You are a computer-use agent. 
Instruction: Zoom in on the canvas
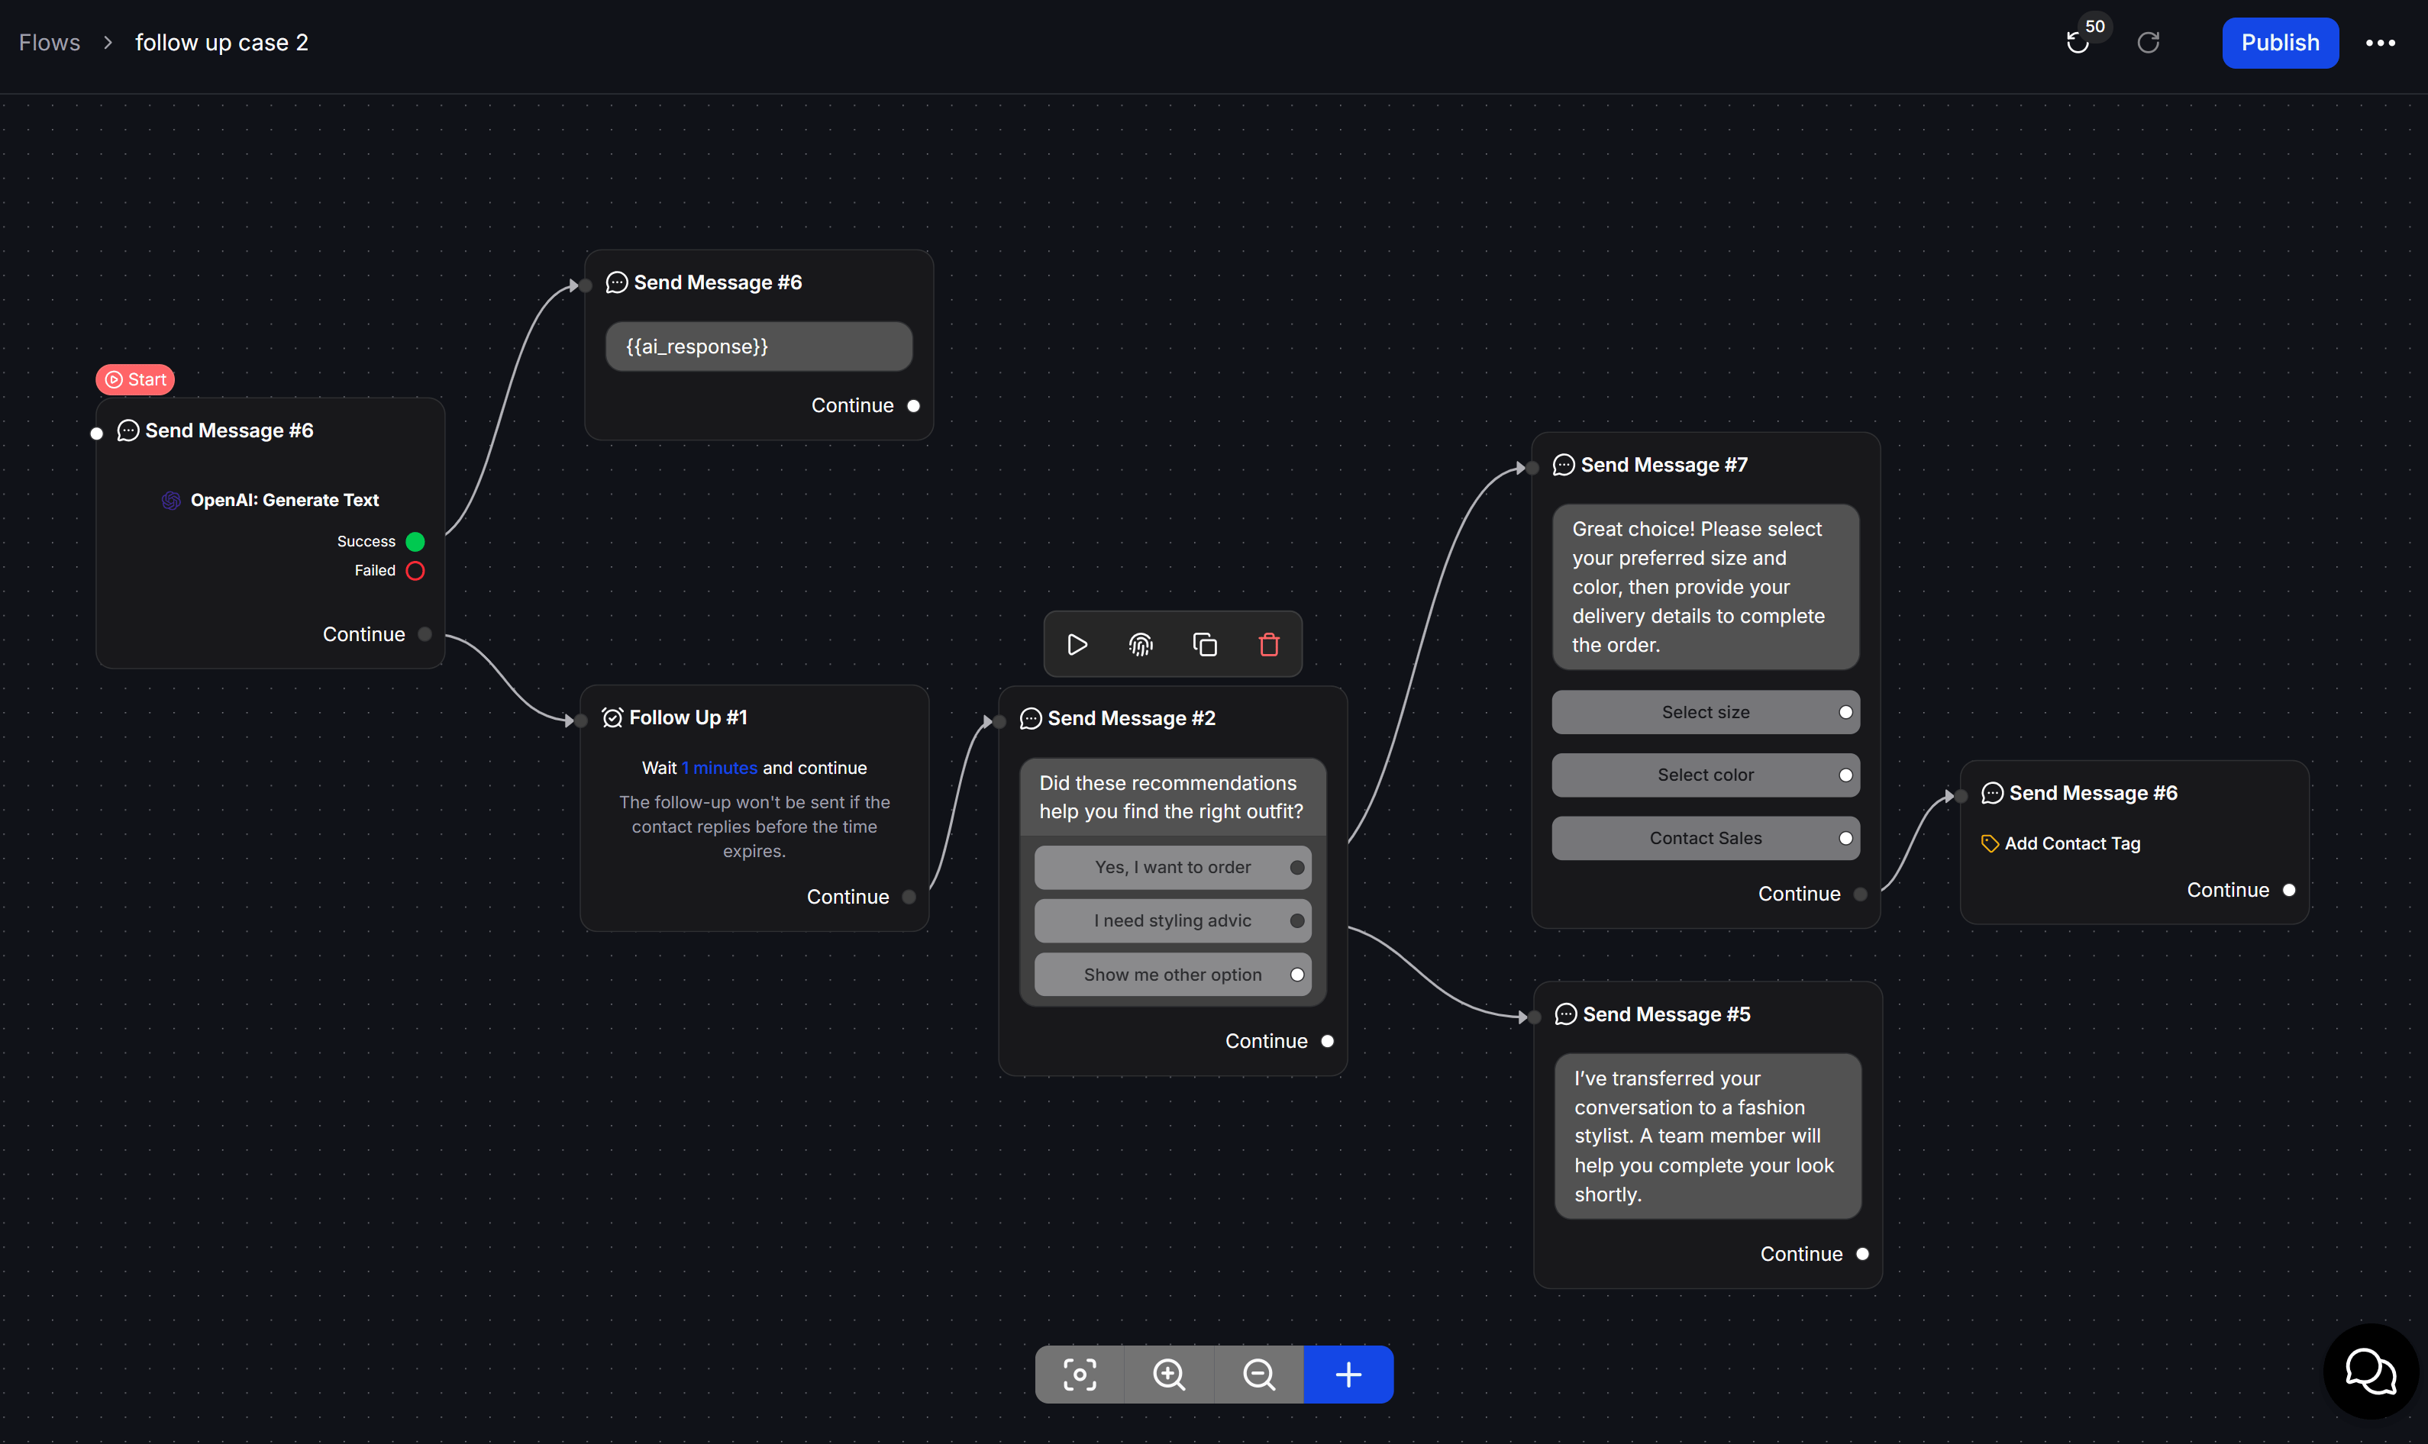[1169, 1374]
